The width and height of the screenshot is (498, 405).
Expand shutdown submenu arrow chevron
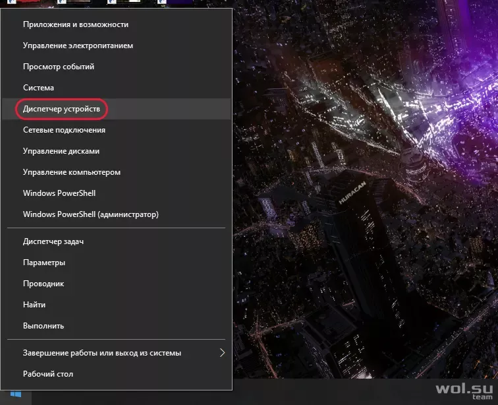coord(223,352)
